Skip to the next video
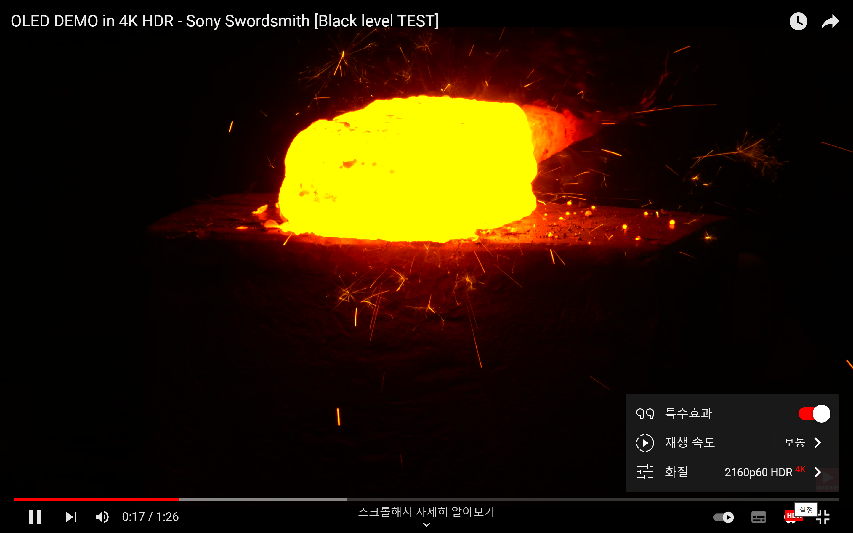 coord(71,517)
